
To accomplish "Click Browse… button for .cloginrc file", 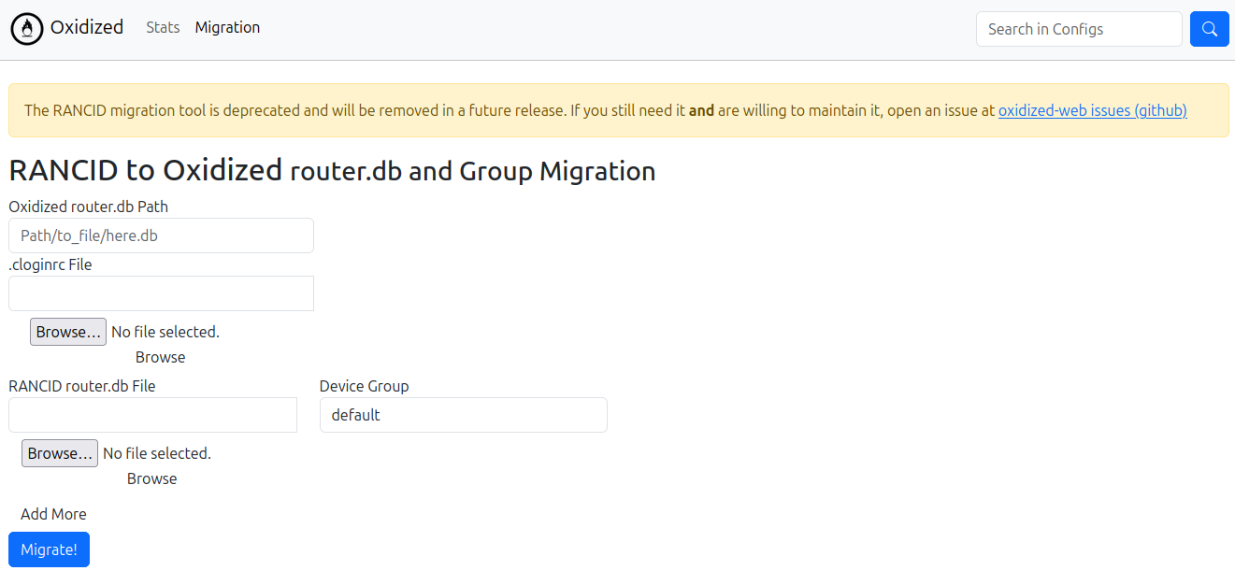I will pos(68,332).
